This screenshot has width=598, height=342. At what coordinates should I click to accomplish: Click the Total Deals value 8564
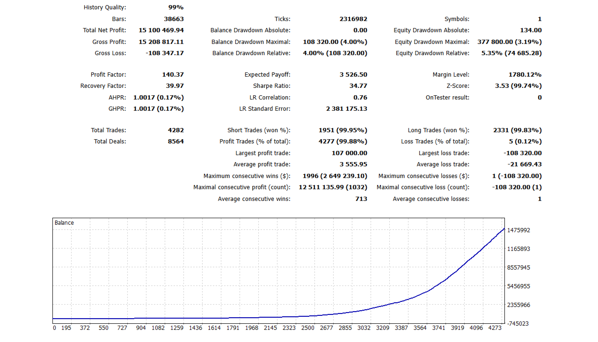[x=175, y=142]
